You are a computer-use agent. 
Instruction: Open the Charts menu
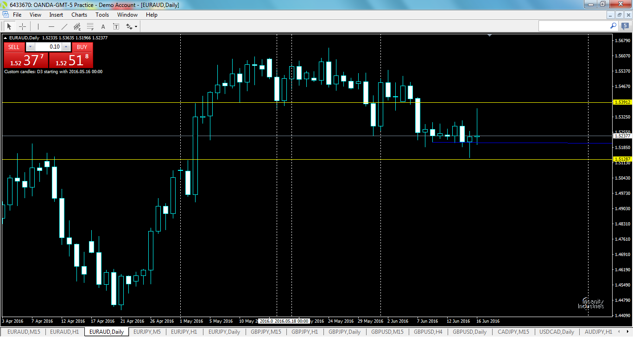[79, 14]
